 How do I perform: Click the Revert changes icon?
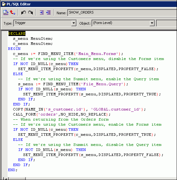[x=13, y=12]
